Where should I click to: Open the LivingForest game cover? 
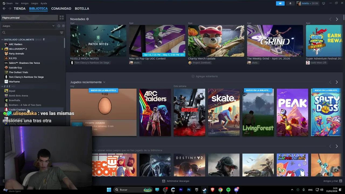point(258,112)
